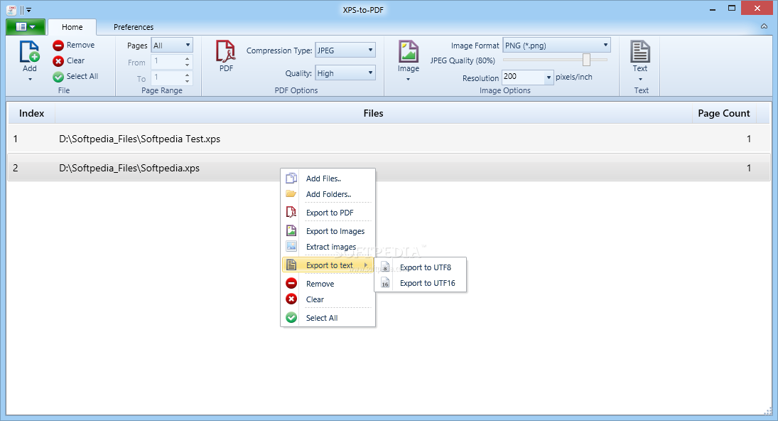Click the red X icon beside context Clear
This screenshot has height=421, width=778.
point(291,299)
